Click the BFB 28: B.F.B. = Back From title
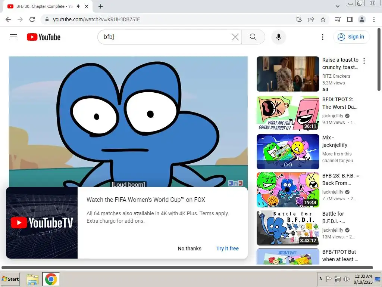This screenshot has width=382, height=287. pos(340,179)
